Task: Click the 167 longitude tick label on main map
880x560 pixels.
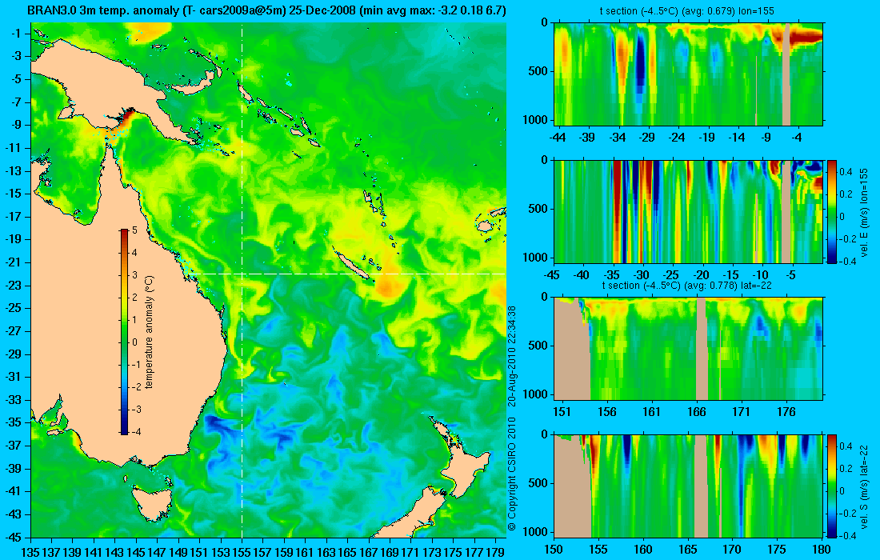Action: (368, 554)
